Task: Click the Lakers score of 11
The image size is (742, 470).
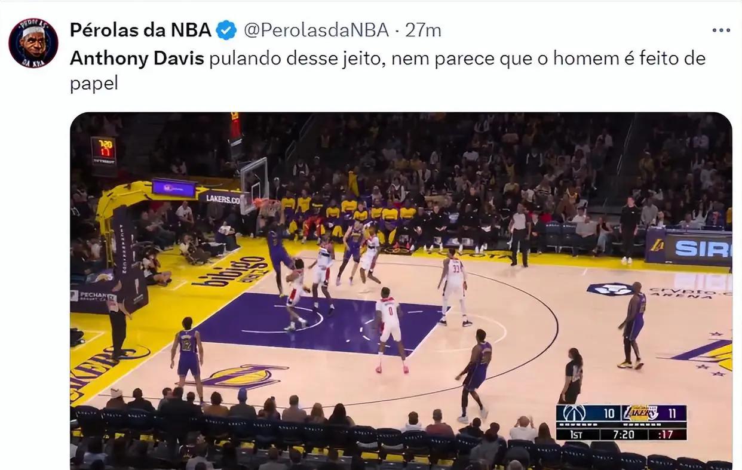Action: (x=673, y=413)
